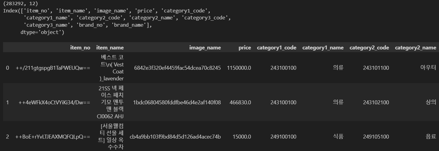Select cell ++/211gtgspgB1TaPWEUQw==

click(x=53, y=68)
